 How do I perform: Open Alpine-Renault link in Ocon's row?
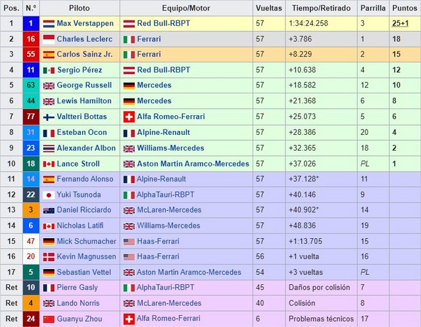[163, 132]
